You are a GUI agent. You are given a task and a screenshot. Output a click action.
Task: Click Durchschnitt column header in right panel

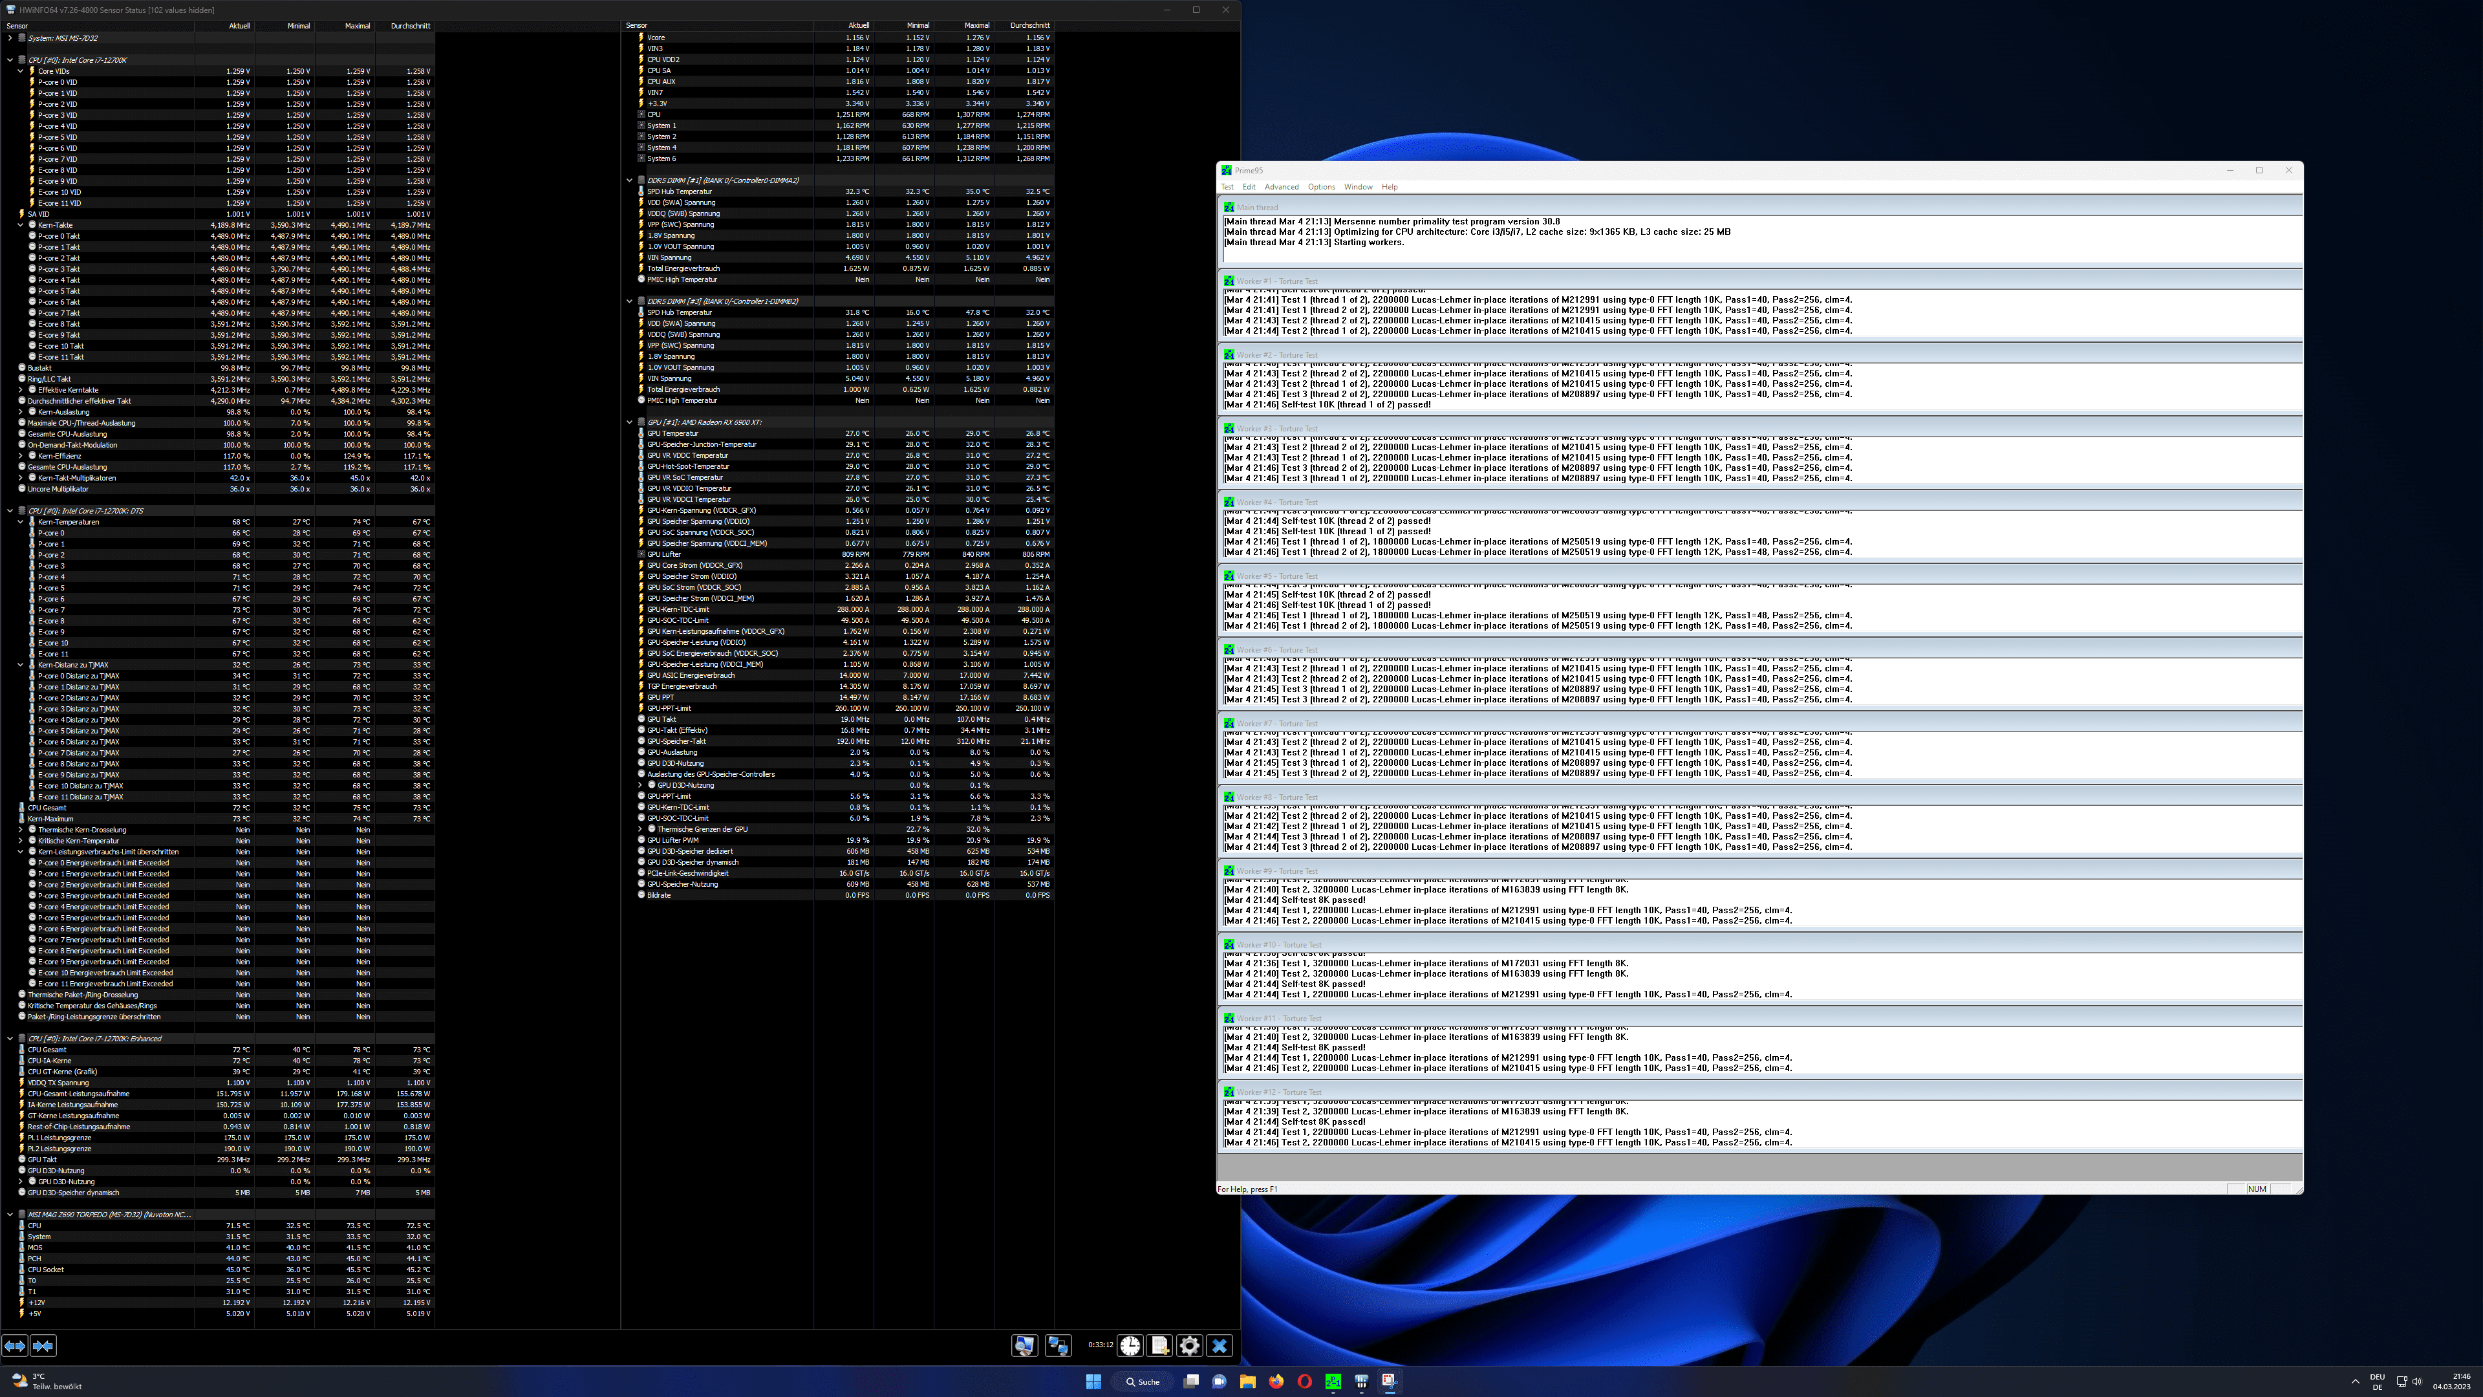point(1024,26)
